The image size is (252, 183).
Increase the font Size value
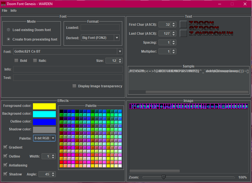[120, 59]
